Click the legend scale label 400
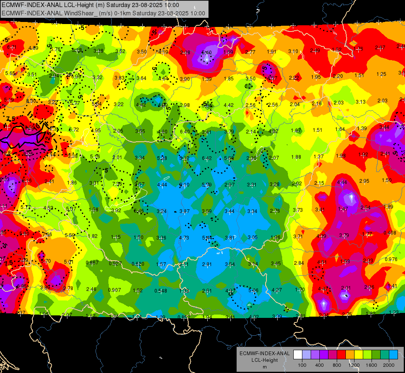 click(319, 365)
